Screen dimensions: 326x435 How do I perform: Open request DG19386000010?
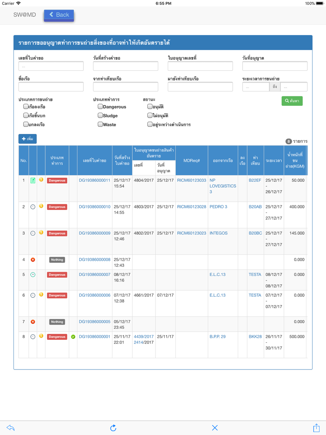pyautogui.click(x=95, y=207)
